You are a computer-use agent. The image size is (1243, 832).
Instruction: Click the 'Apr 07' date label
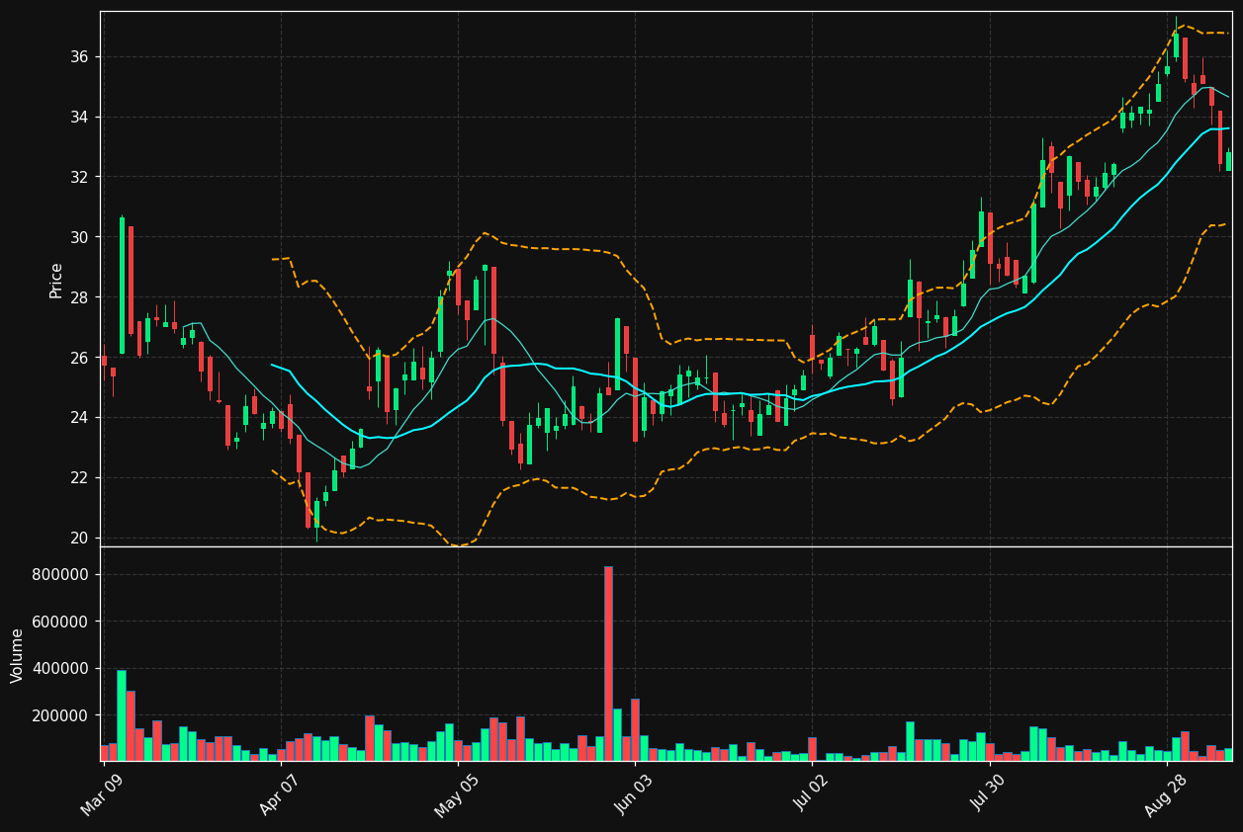click(280, 793)
